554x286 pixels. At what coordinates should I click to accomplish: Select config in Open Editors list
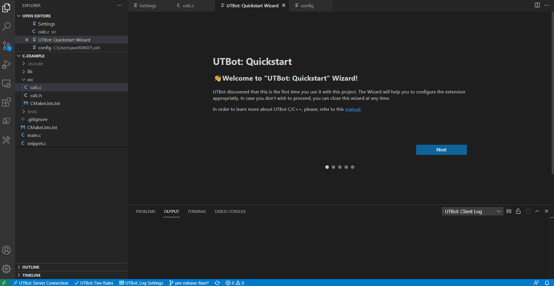[x=71, y=48]
